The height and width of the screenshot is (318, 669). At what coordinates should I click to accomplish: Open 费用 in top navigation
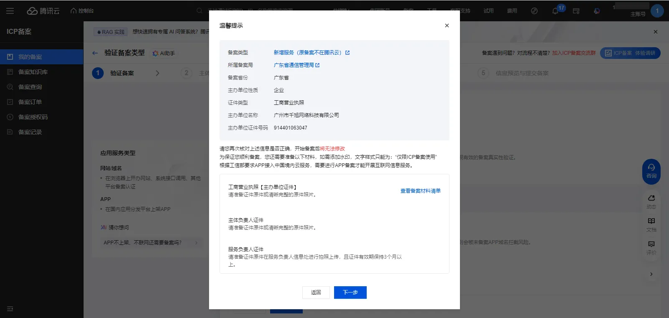click(x=512, y=11)
